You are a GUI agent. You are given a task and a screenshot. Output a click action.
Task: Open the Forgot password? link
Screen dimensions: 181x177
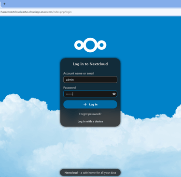click(90, 114)
